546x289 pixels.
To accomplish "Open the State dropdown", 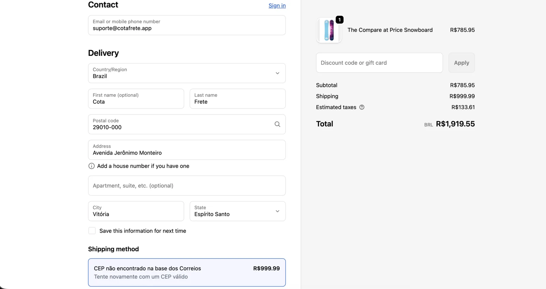I will coord(238,211).
